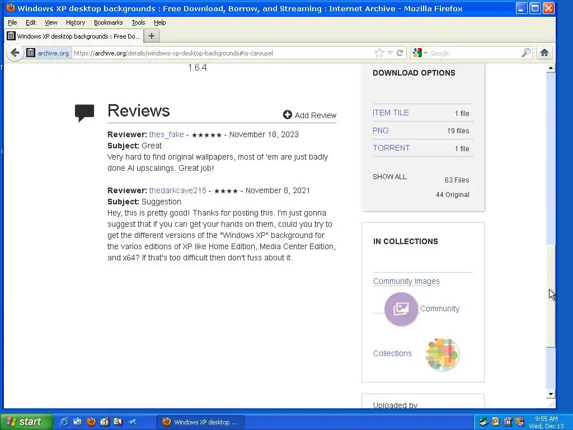Click the fifth Quick Launch icon
Image resolution: width=573 pixels, height=430 pixels.
(118, 422)
